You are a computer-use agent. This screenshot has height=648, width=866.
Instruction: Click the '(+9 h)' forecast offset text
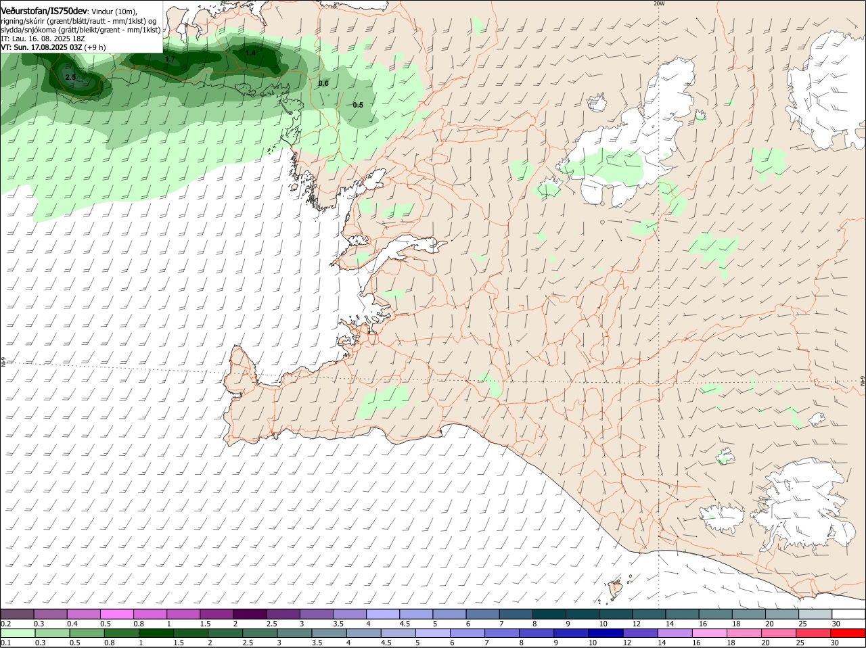coord(95,47)
